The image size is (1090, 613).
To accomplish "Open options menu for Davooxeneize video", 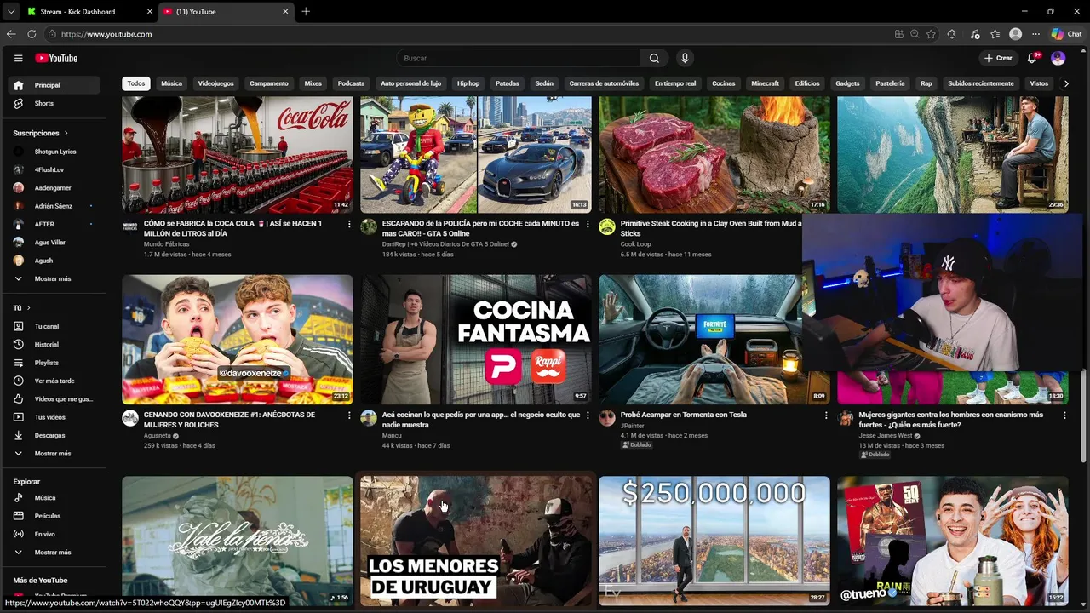I will [x=349, y=415].
